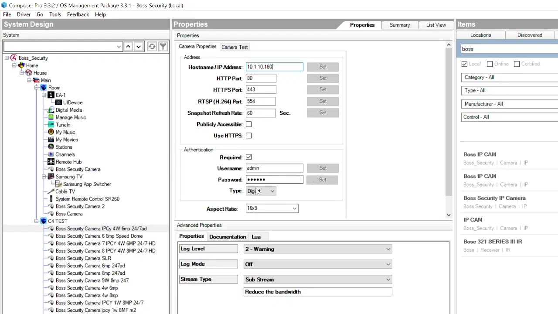
Task: Switch to the Camera Test tab
Action: (235, 47)
